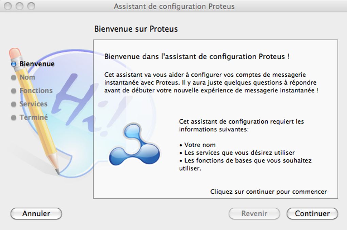347x230 pixels.
Task: Click the step dot beside Fonctions
Action: click(x=14, y=90)
